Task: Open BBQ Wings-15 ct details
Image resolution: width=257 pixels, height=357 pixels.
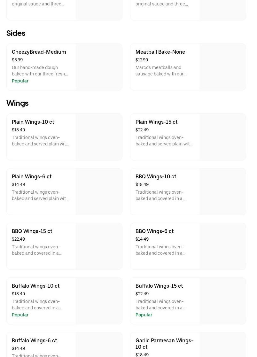Action: pos(32,231)
